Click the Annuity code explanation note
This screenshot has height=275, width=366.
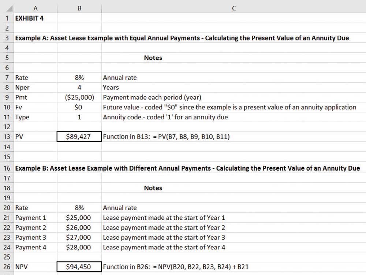(165, 117)
